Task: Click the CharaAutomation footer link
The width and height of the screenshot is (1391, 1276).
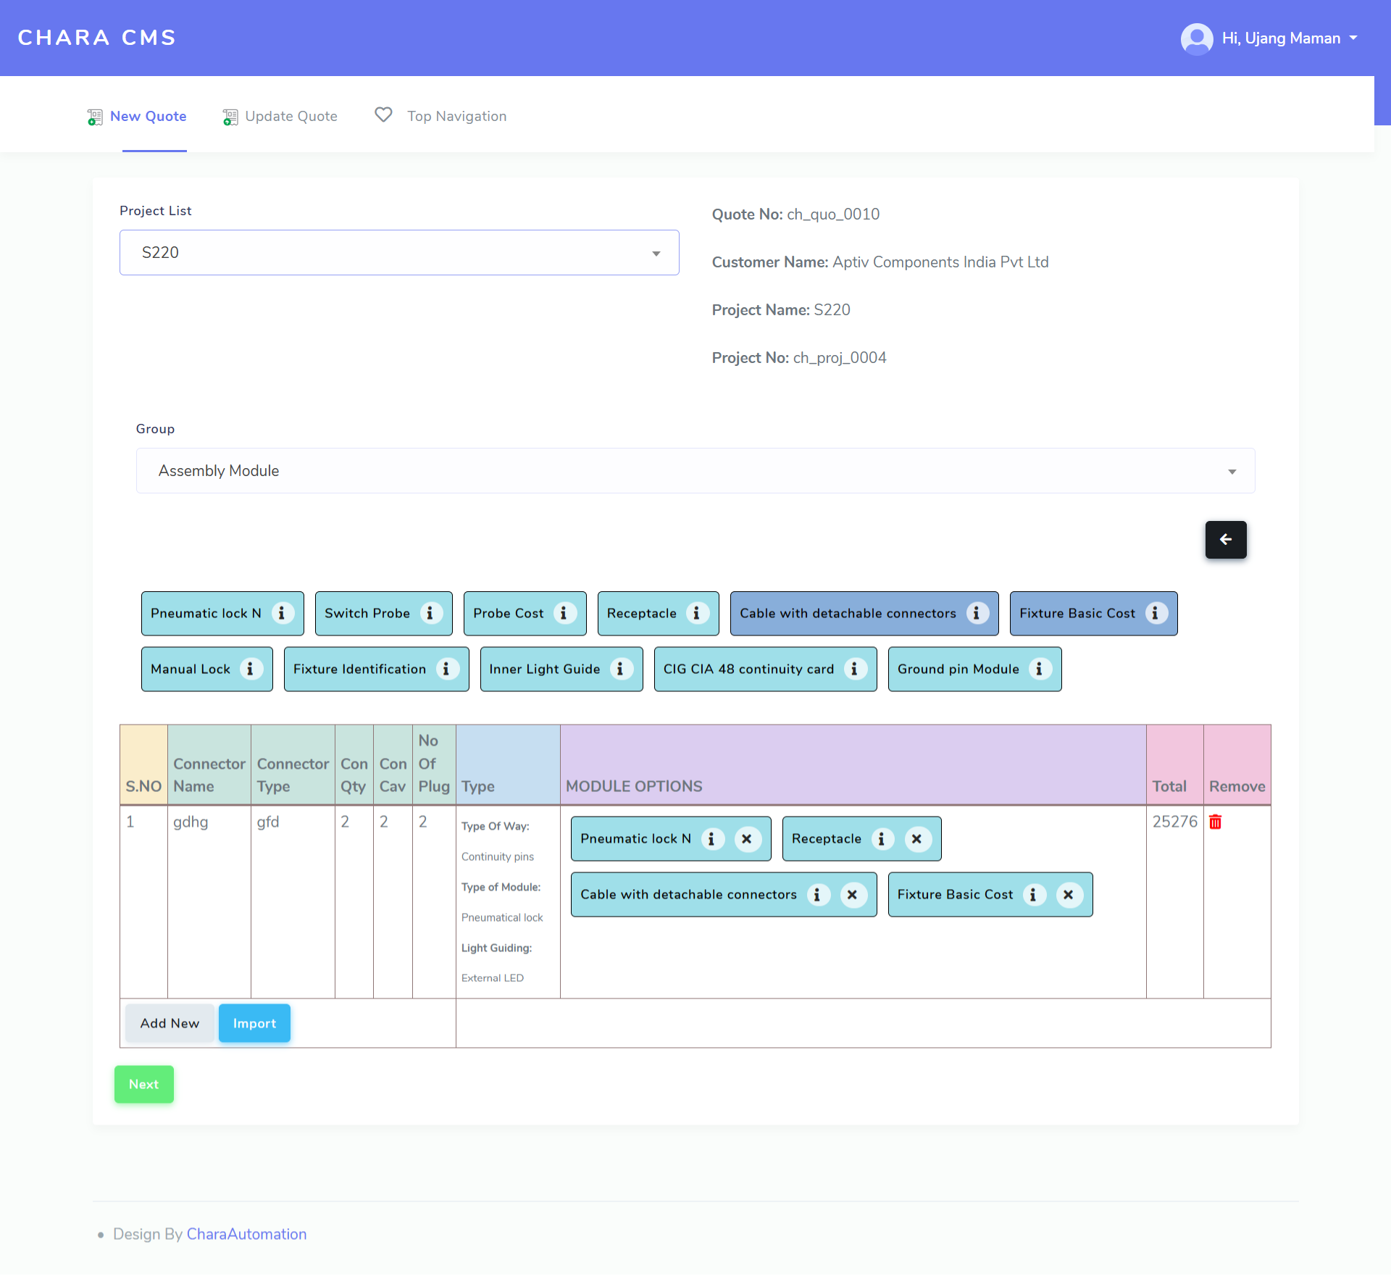Action: click(x=246, y=1234)
